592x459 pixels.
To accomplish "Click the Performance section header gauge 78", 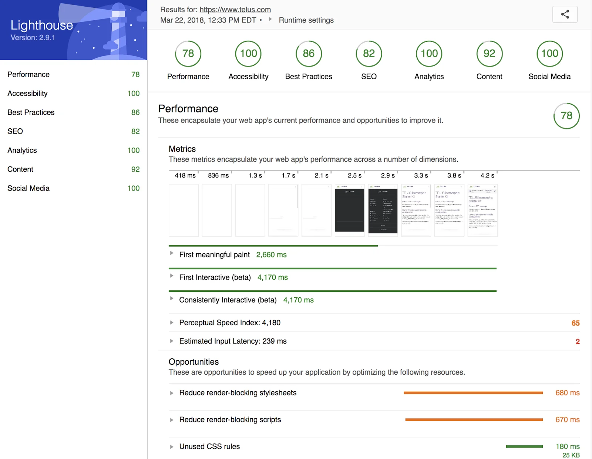I will pos(566,116).
